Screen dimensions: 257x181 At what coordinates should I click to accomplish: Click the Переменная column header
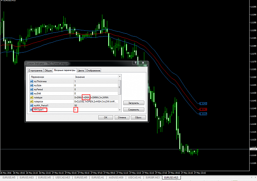click(51, 77)
